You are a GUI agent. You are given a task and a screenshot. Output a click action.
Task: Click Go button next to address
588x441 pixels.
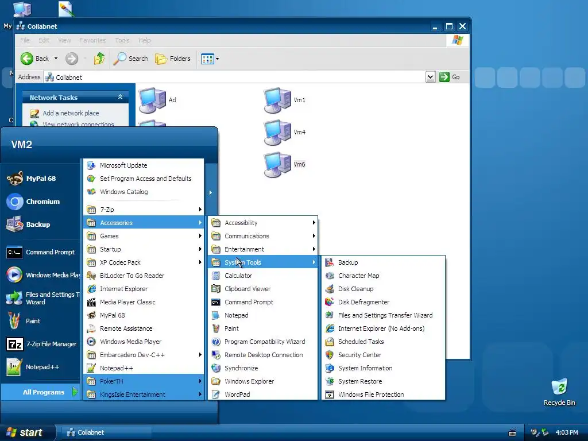point(450,77)
